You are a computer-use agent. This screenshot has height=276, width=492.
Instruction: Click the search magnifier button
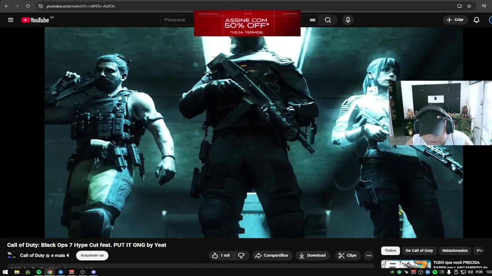point(328,20)
